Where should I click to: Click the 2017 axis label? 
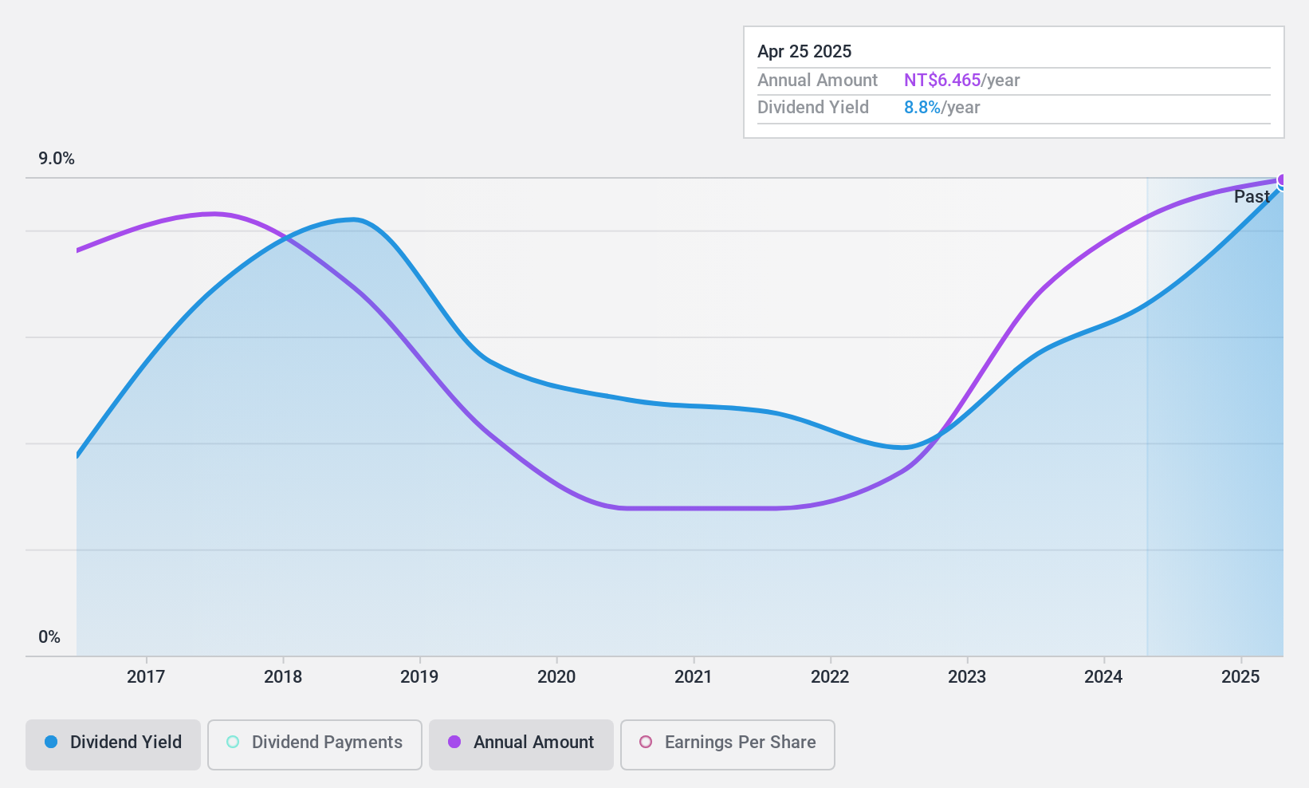pyautogui.click(x=146, y=676)
